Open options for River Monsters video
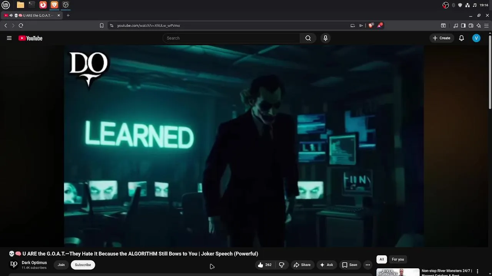Image resolution: width=492 pixels, height=276 pixels. coord(477,271)
